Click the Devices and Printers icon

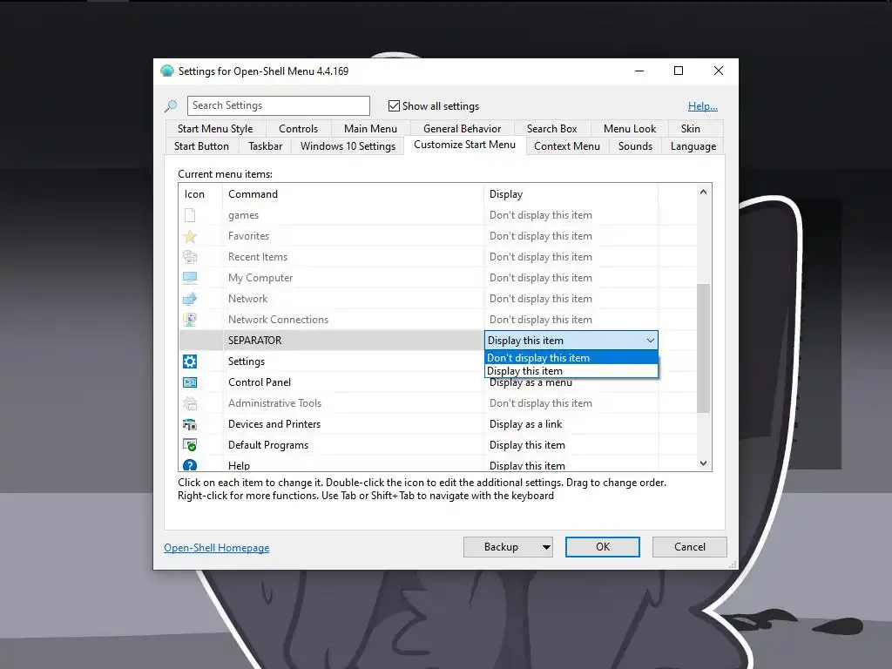click(190, 424)
